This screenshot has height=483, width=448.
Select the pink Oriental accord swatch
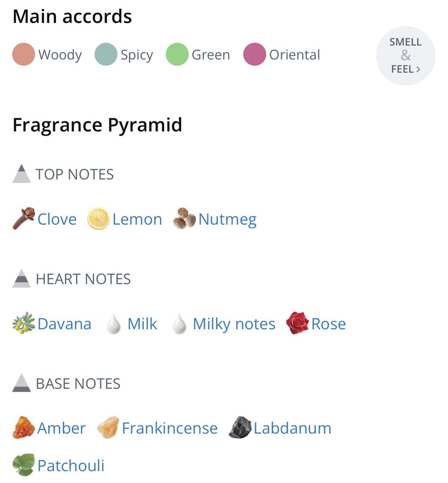[x=254, y=54]
